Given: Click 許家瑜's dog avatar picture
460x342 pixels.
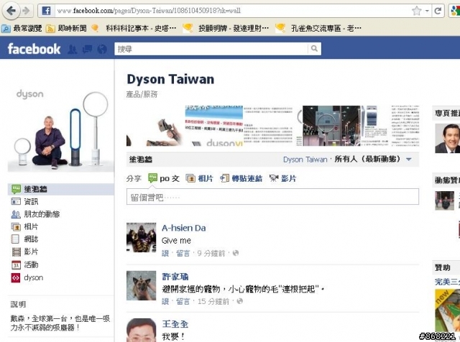Looking at the screenshot, I should click(x=141, y=285).
